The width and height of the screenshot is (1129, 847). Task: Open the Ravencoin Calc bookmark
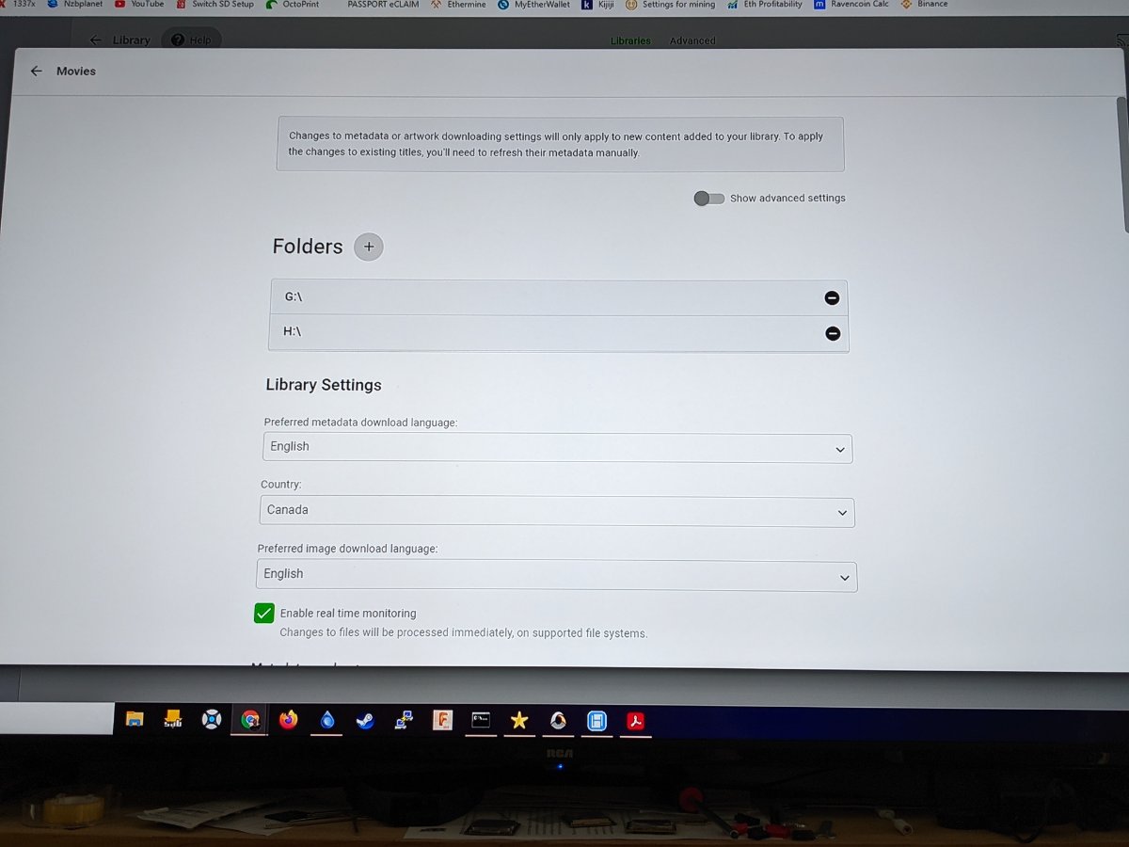pos(851,5)
